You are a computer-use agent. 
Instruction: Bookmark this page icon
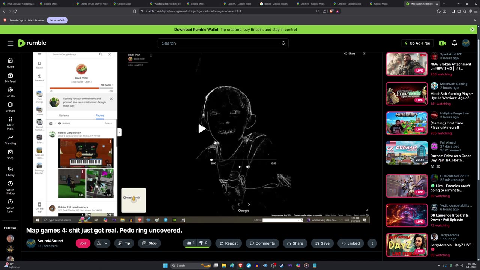tap(134, 11)
